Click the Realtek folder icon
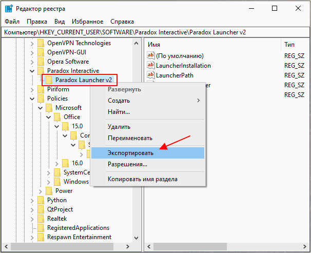Screen dimensions: 311x253 coord(41,219)
